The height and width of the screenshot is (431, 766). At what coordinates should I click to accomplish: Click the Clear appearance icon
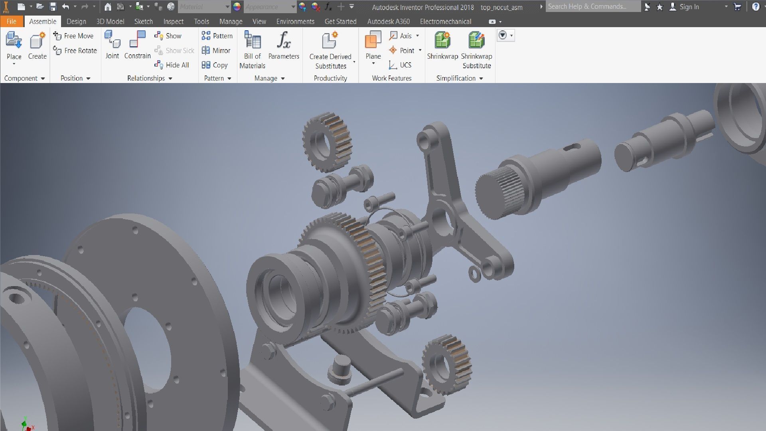pos(316,7)
